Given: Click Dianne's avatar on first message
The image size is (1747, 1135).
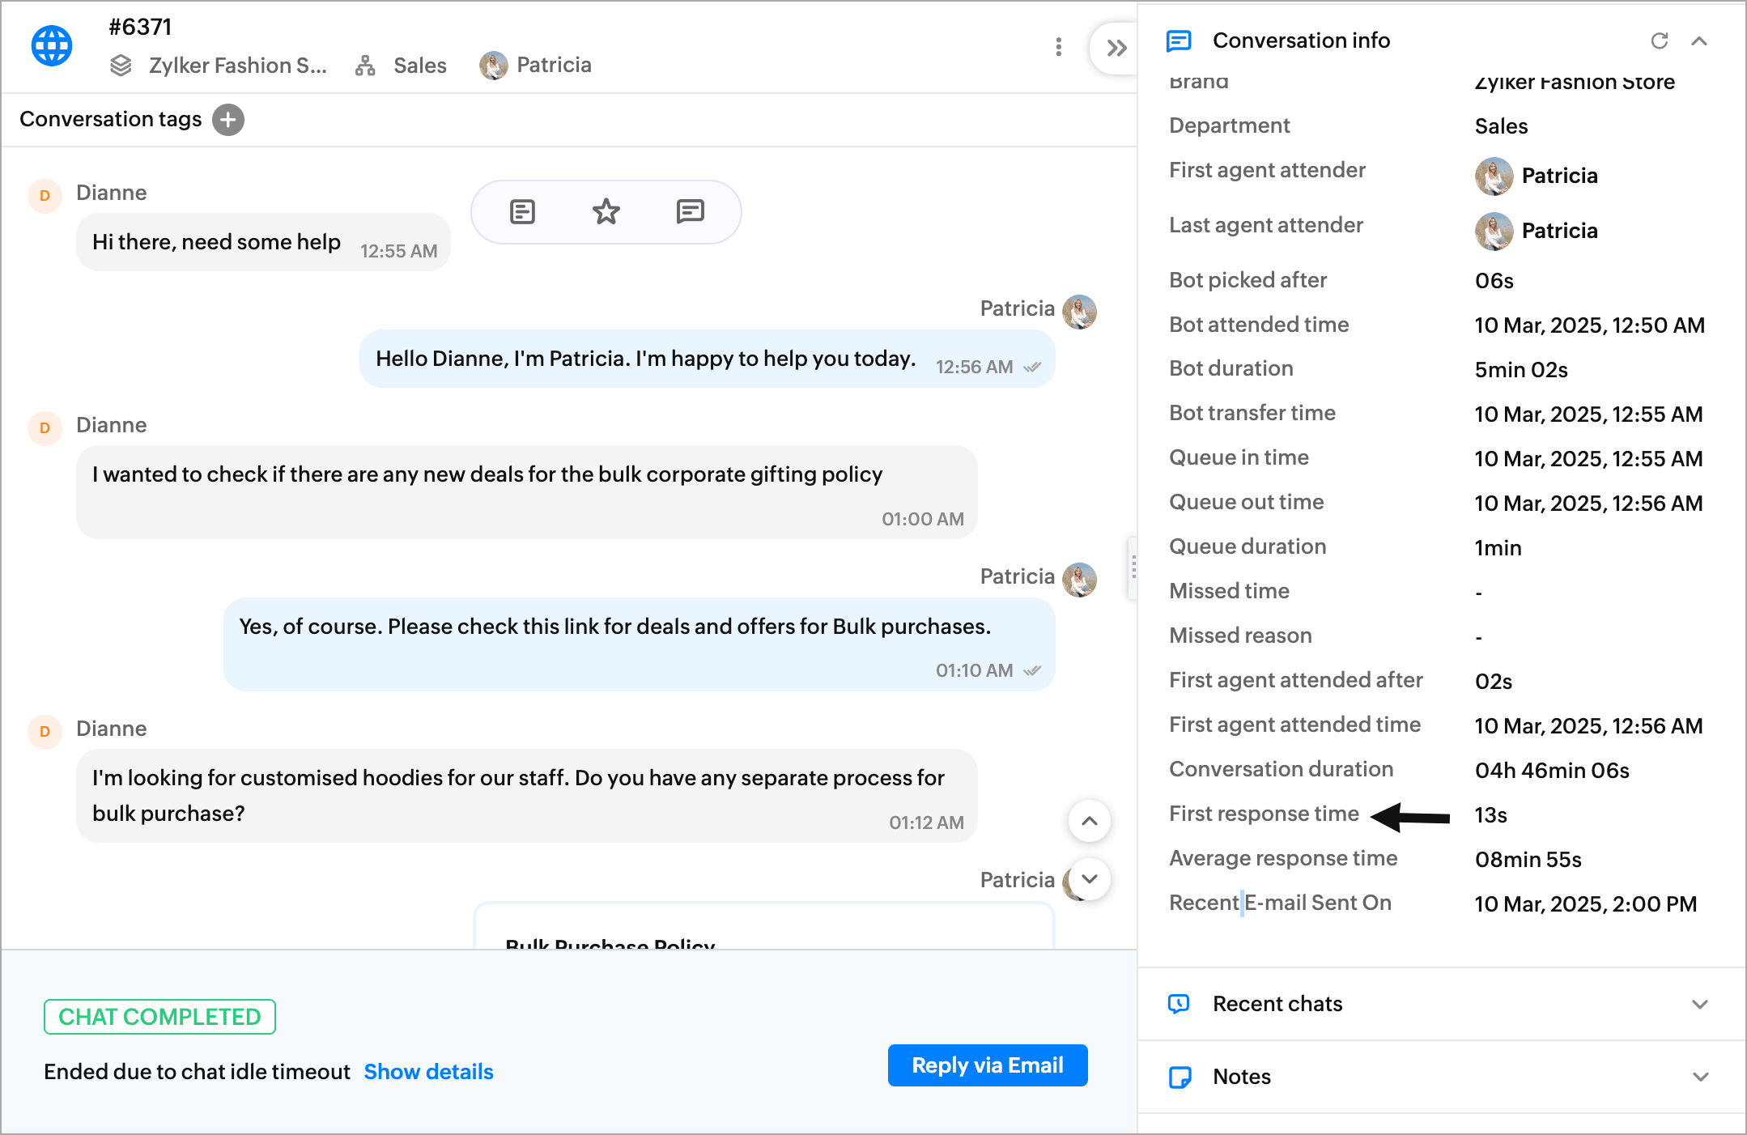Looking at the screenshot, I should (x=45, y=196).
